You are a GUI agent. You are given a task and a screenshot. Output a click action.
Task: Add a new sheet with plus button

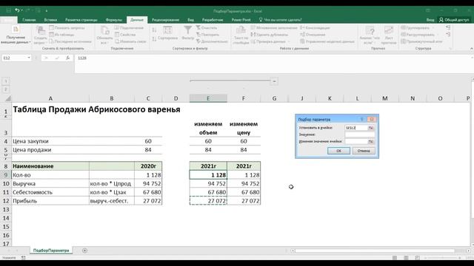pyautogui.click(x=84, y=250)
